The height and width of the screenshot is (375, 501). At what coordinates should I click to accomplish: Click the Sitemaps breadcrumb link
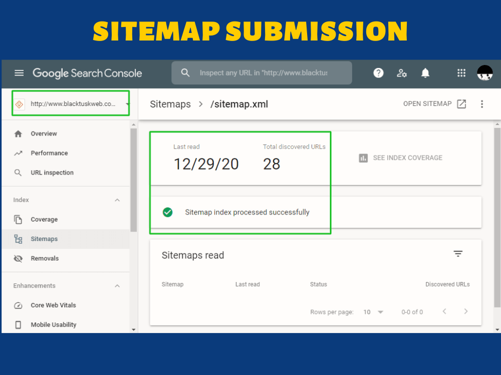[x=170, y=104]
